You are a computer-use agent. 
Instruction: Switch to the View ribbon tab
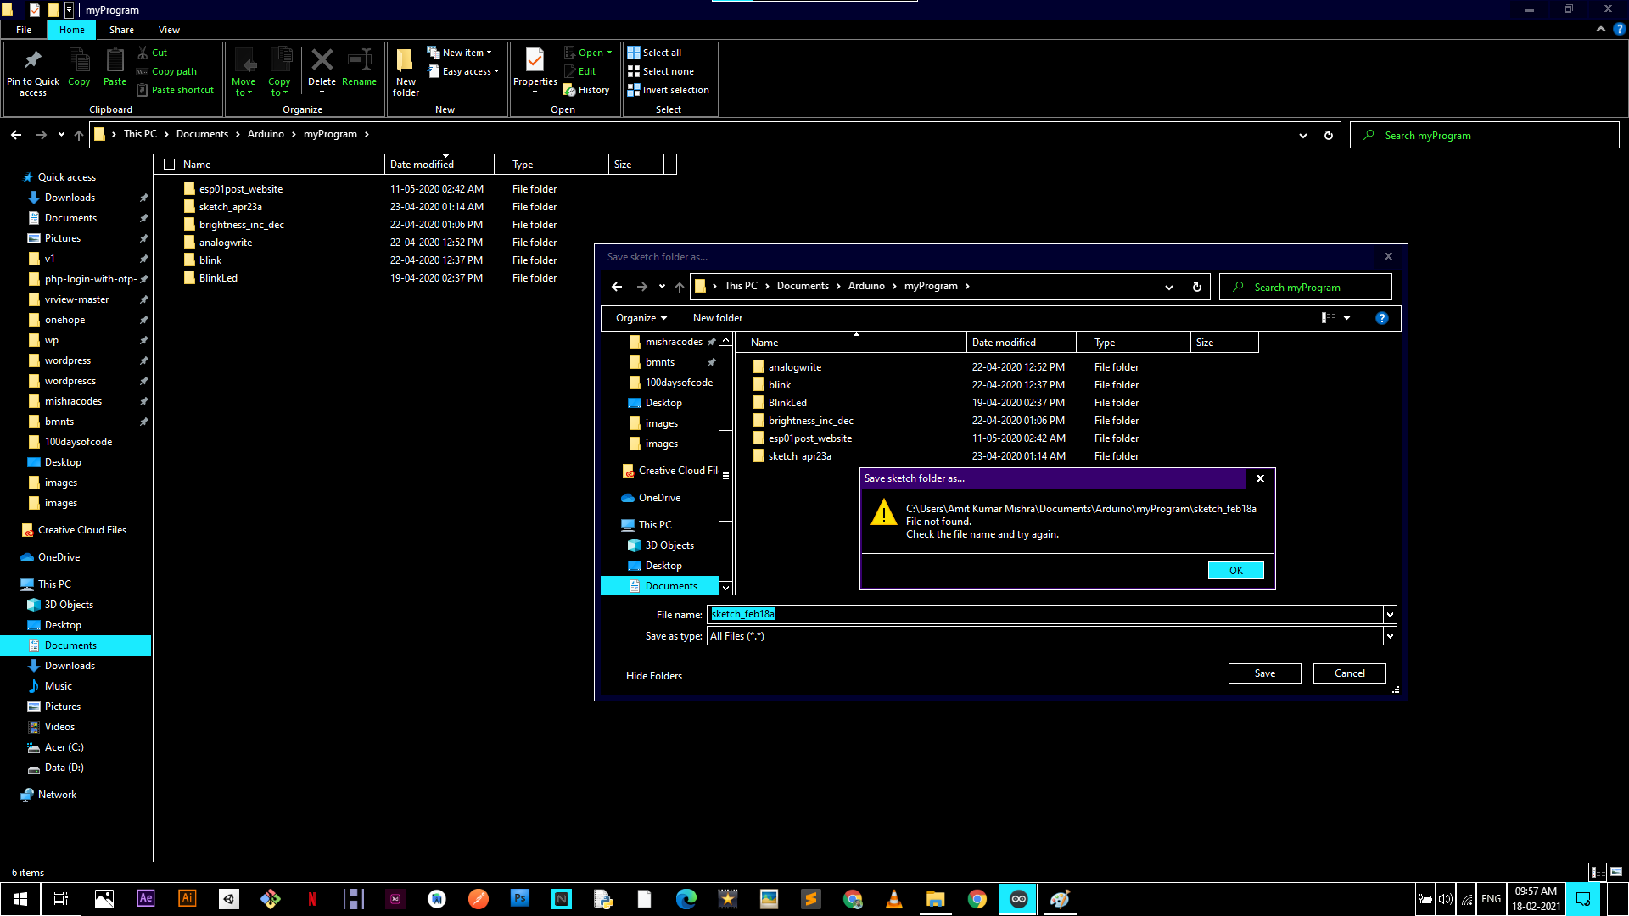pos(169,30)
